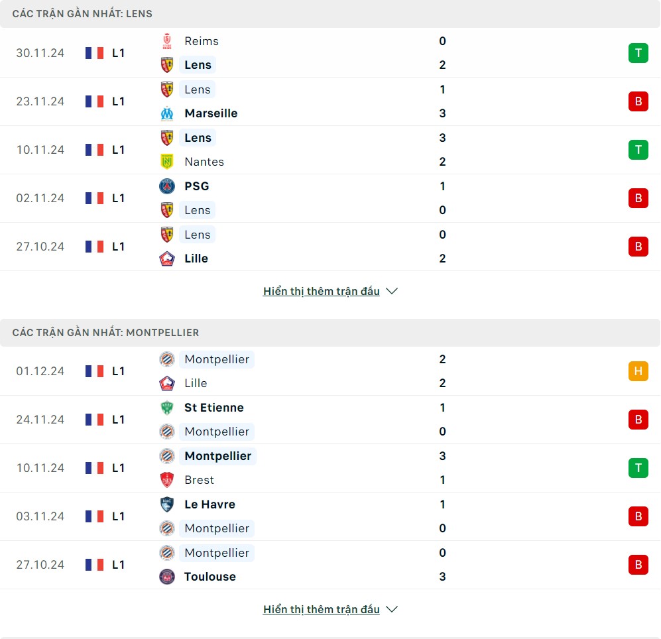Image resolution: width=661 pixels, height=639 pixels.
Task: Click the Toulouse club crest
Action: pyautogui.click(x=167, y=577)
